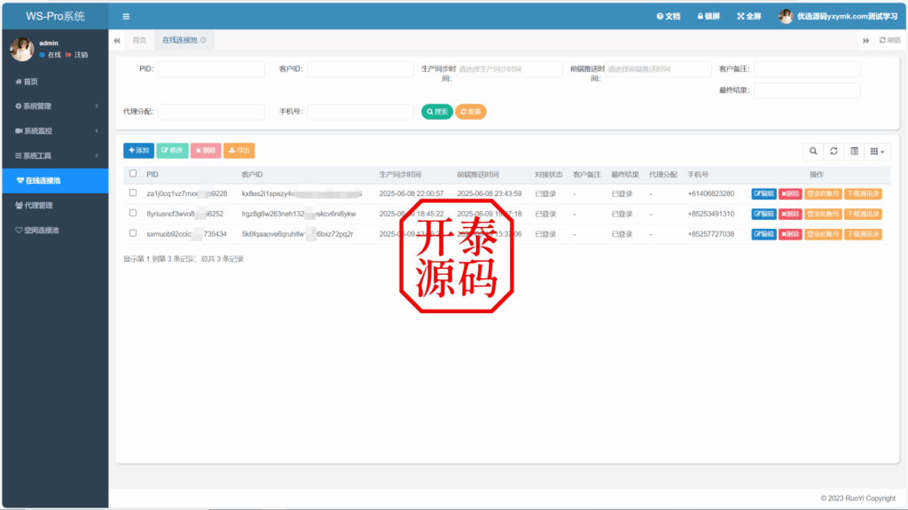Image resolution: width=908 pixels, height=510 pixels.
Task: Open the columns grid dropdown
Action: (x=877, y=152)
